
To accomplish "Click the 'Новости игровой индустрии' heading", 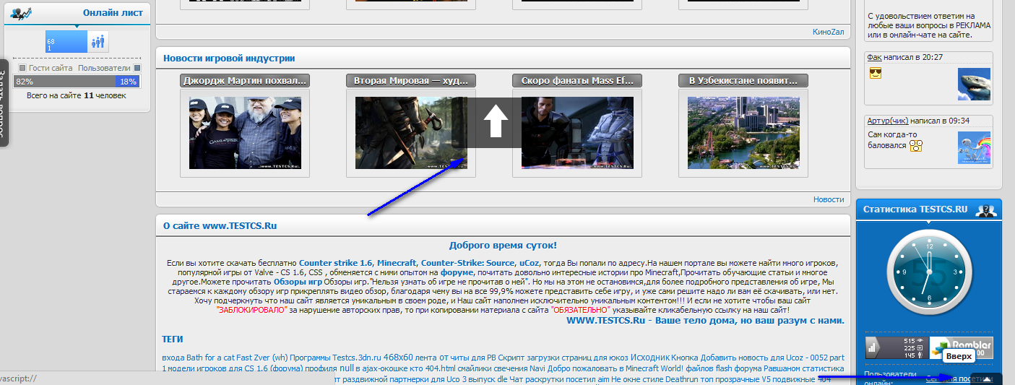I will coord(229,58).
